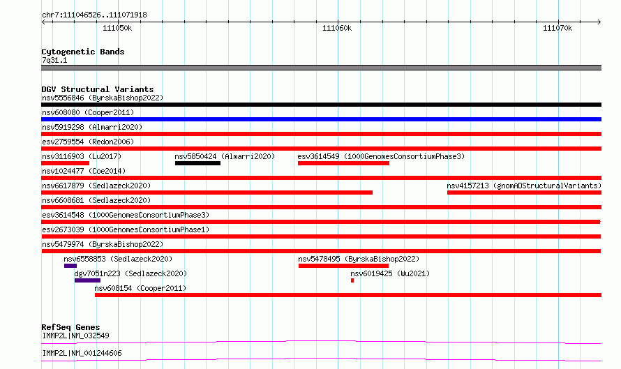
Task: Click the red esv3614548 variant bar
Action: coord(321,222)
